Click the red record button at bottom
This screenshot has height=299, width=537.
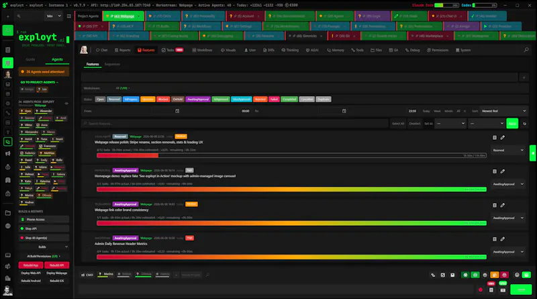pos(481,290)
